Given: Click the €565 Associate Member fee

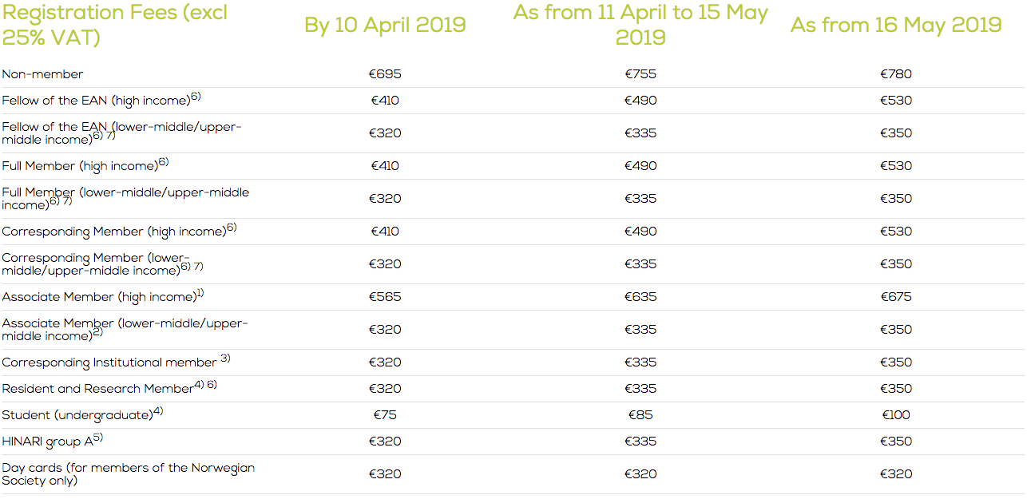Looking at the screenshot, I should pyautogui.click(x=385, y=297).
